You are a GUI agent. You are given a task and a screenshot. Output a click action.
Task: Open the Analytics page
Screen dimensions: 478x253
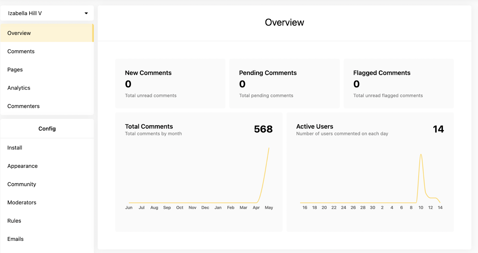point(47,88)
